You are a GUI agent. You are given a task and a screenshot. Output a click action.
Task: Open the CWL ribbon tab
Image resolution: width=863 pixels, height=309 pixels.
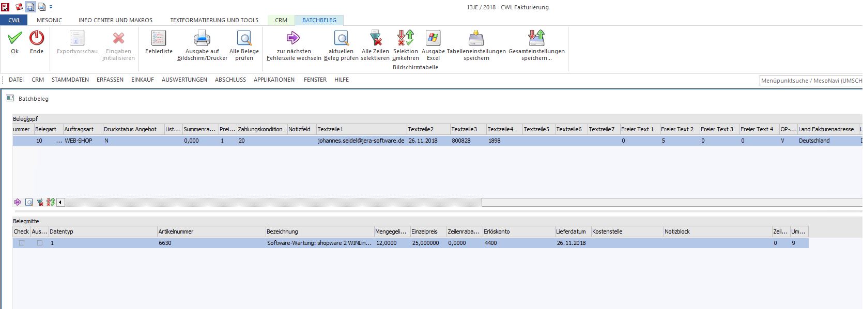[14, 20]
